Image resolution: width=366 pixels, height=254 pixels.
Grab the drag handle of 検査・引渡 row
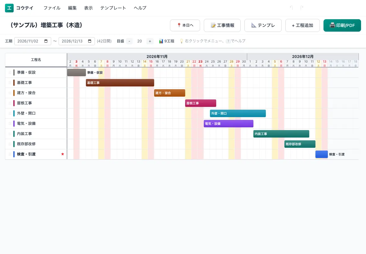click(10, 154)
